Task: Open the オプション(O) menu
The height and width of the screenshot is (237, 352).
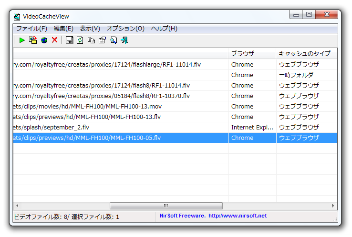Action: coord(125,29)
